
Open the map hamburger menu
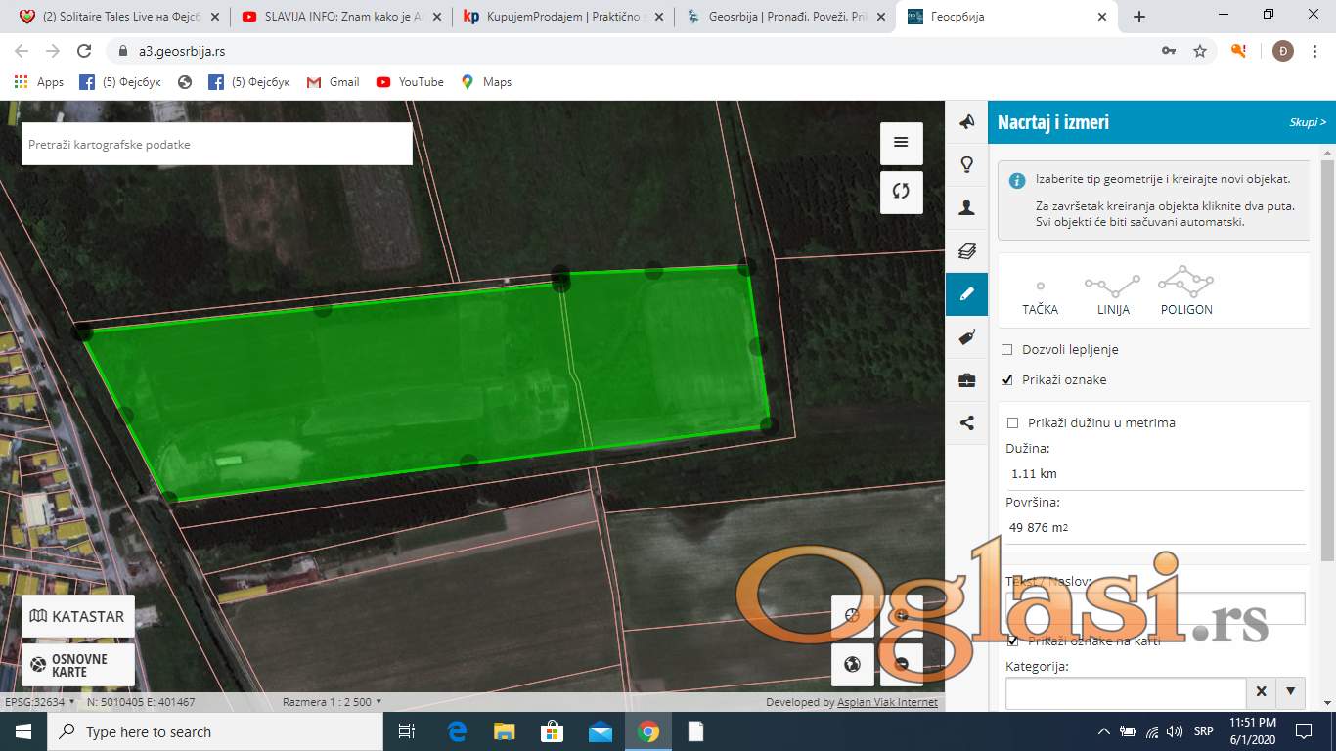tap(901, 143)
